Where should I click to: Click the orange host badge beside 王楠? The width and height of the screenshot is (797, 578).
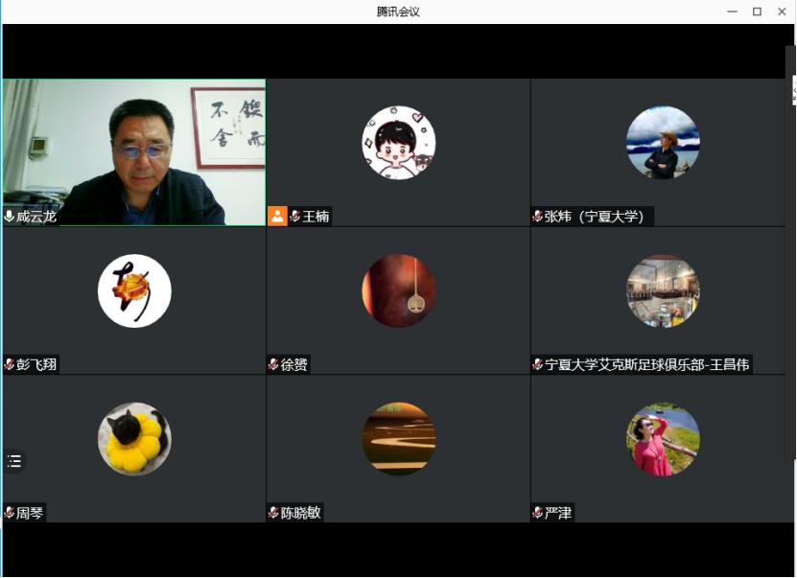(x=277, y=216)
